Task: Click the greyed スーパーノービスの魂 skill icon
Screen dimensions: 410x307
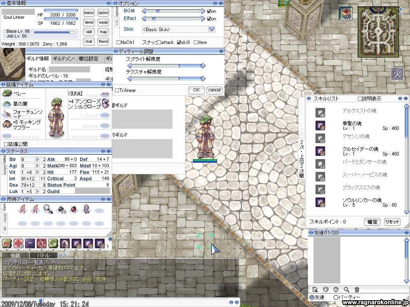Action: click(320, 177)
